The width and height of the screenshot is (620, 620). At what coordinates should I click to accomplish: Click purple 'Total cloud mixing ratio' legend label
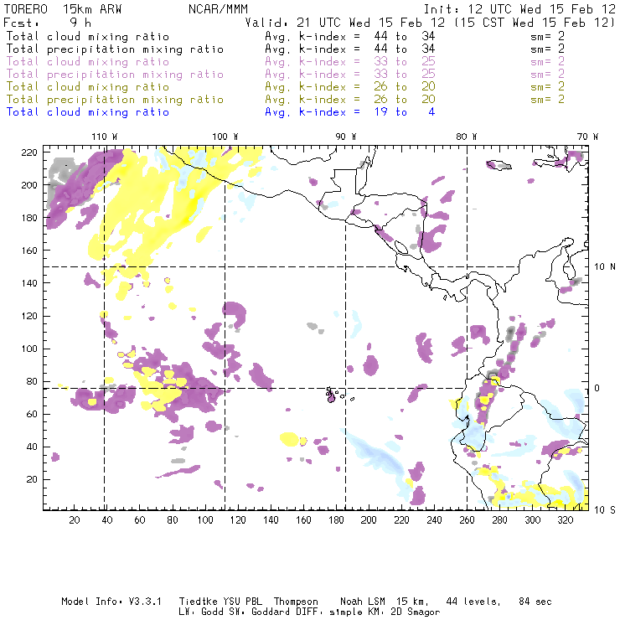88,62
